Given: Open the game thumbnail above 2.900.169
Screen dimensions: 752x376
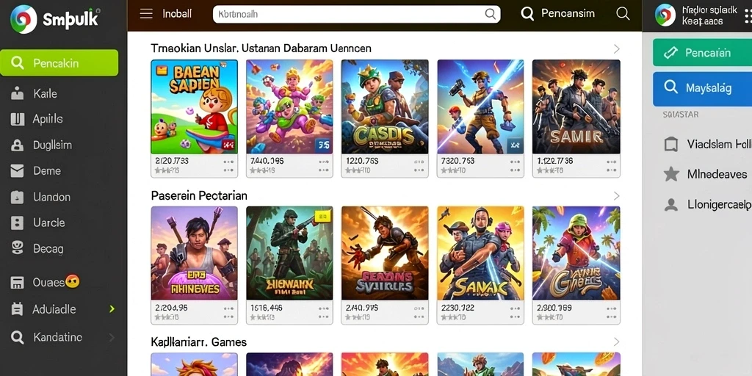Looking at the screenshot, I should tap(576, 253).
